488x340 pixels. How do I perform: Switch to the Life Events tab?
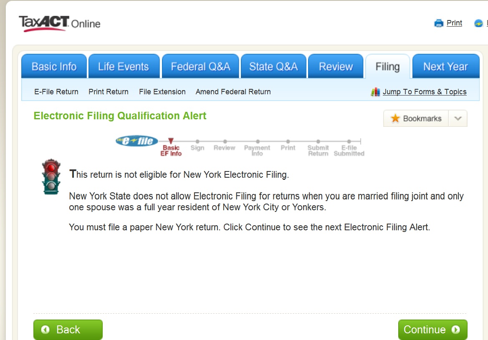click(x=124, y=66)
